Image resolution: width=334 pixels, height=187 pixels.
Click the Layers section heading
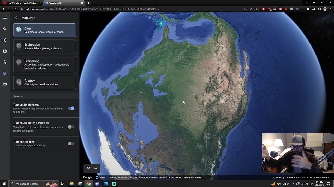(x=18, y=96)
